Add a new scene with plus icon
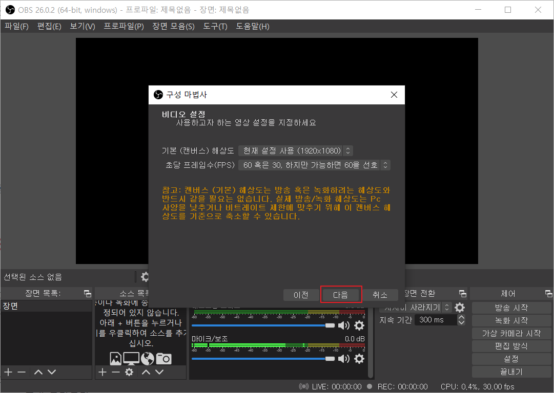Screen dimensions: 554x393 click(x=8, y=372)
